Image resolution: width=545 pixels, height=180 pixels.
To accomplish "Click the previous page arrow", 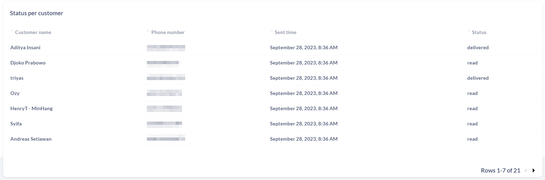I will (x=525, y=170).
